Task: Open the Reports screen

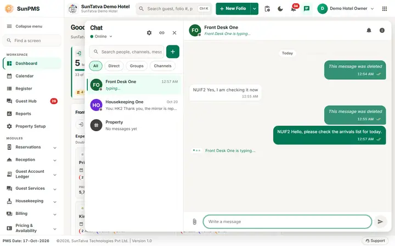Action: 32,114
